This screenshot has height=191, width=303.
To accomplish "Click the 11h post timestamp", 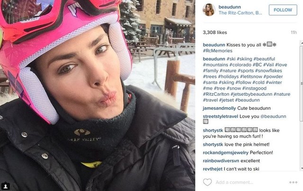I will [x=294, y=33].
